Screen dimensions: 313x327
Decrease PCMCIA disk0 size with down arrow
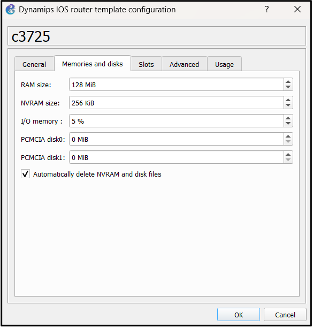pos(288,142)
